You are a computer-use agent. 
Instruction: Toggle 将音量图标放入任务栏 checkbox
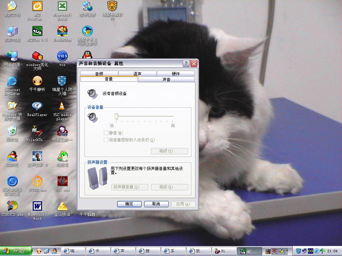(x=106, y=140)
